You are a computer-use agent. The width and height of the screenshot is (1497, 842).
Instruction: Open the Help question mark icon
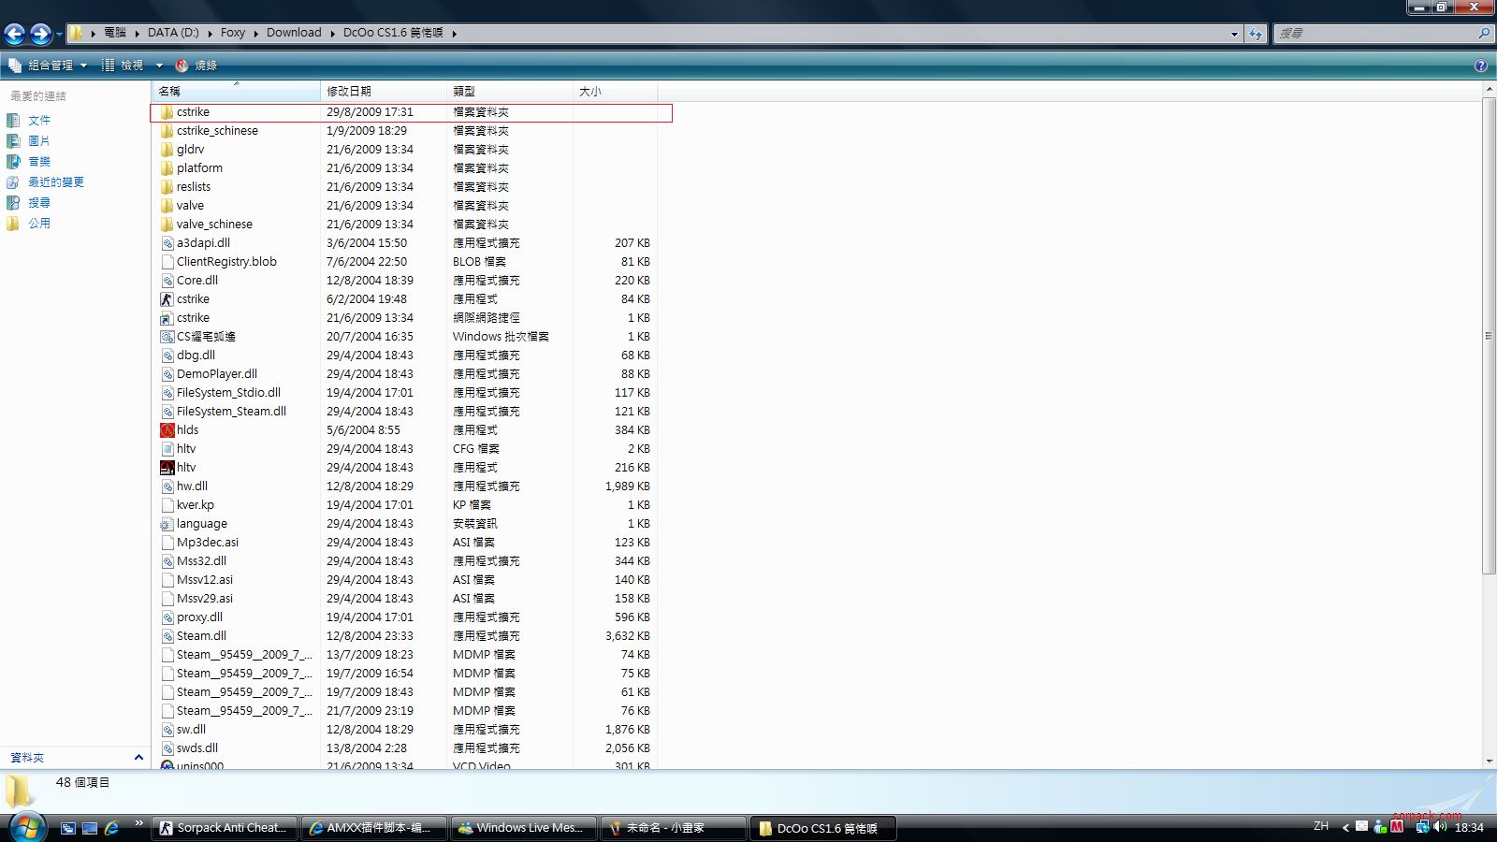[x=1481, y=65]
